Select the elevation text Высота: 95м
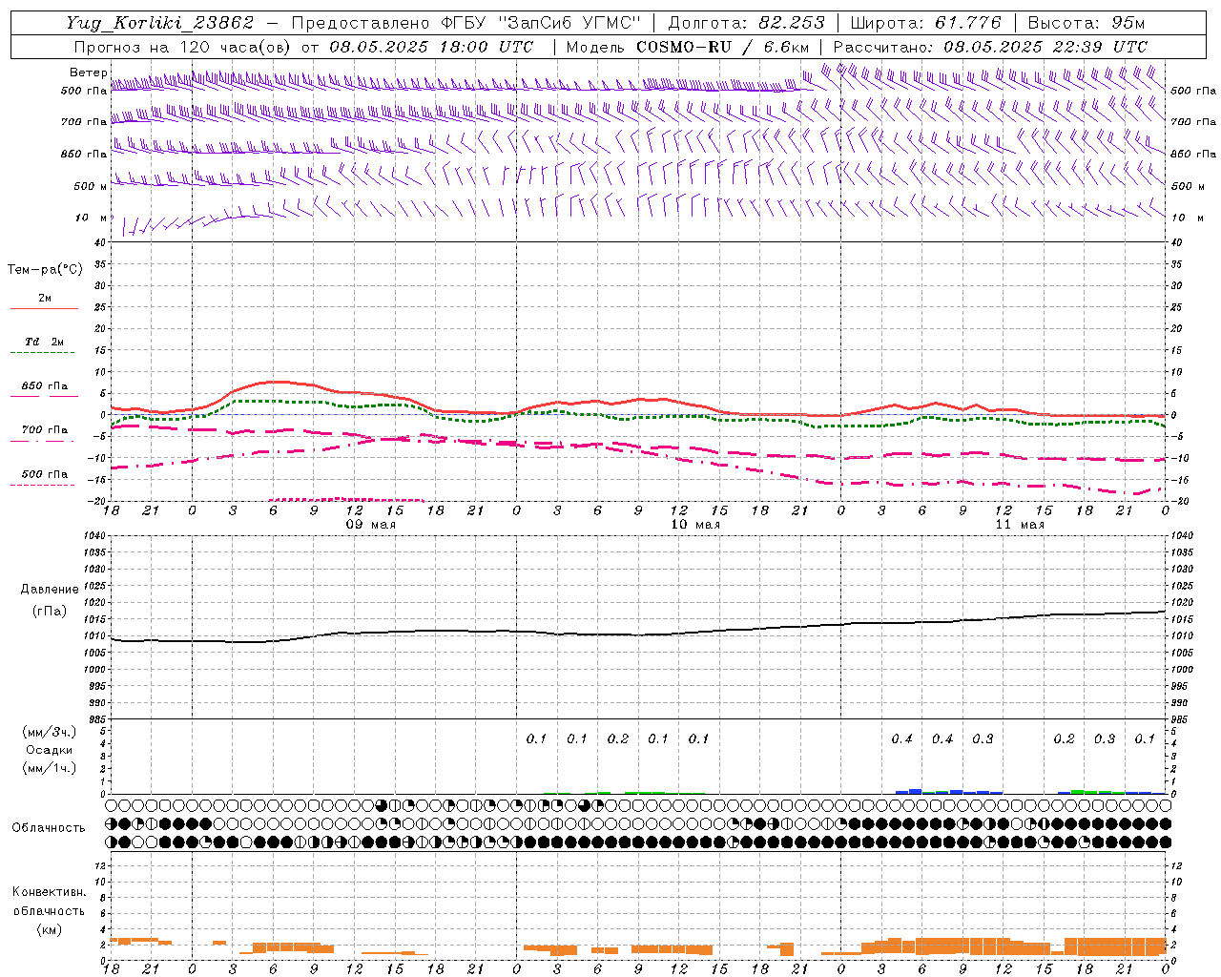This screenshot has height=977, width=1221. click(x=1086, y=23)
